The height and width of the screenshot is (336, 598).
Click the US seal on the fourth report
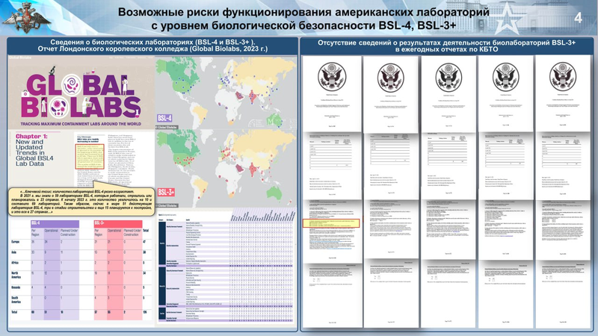coord(506,77)
